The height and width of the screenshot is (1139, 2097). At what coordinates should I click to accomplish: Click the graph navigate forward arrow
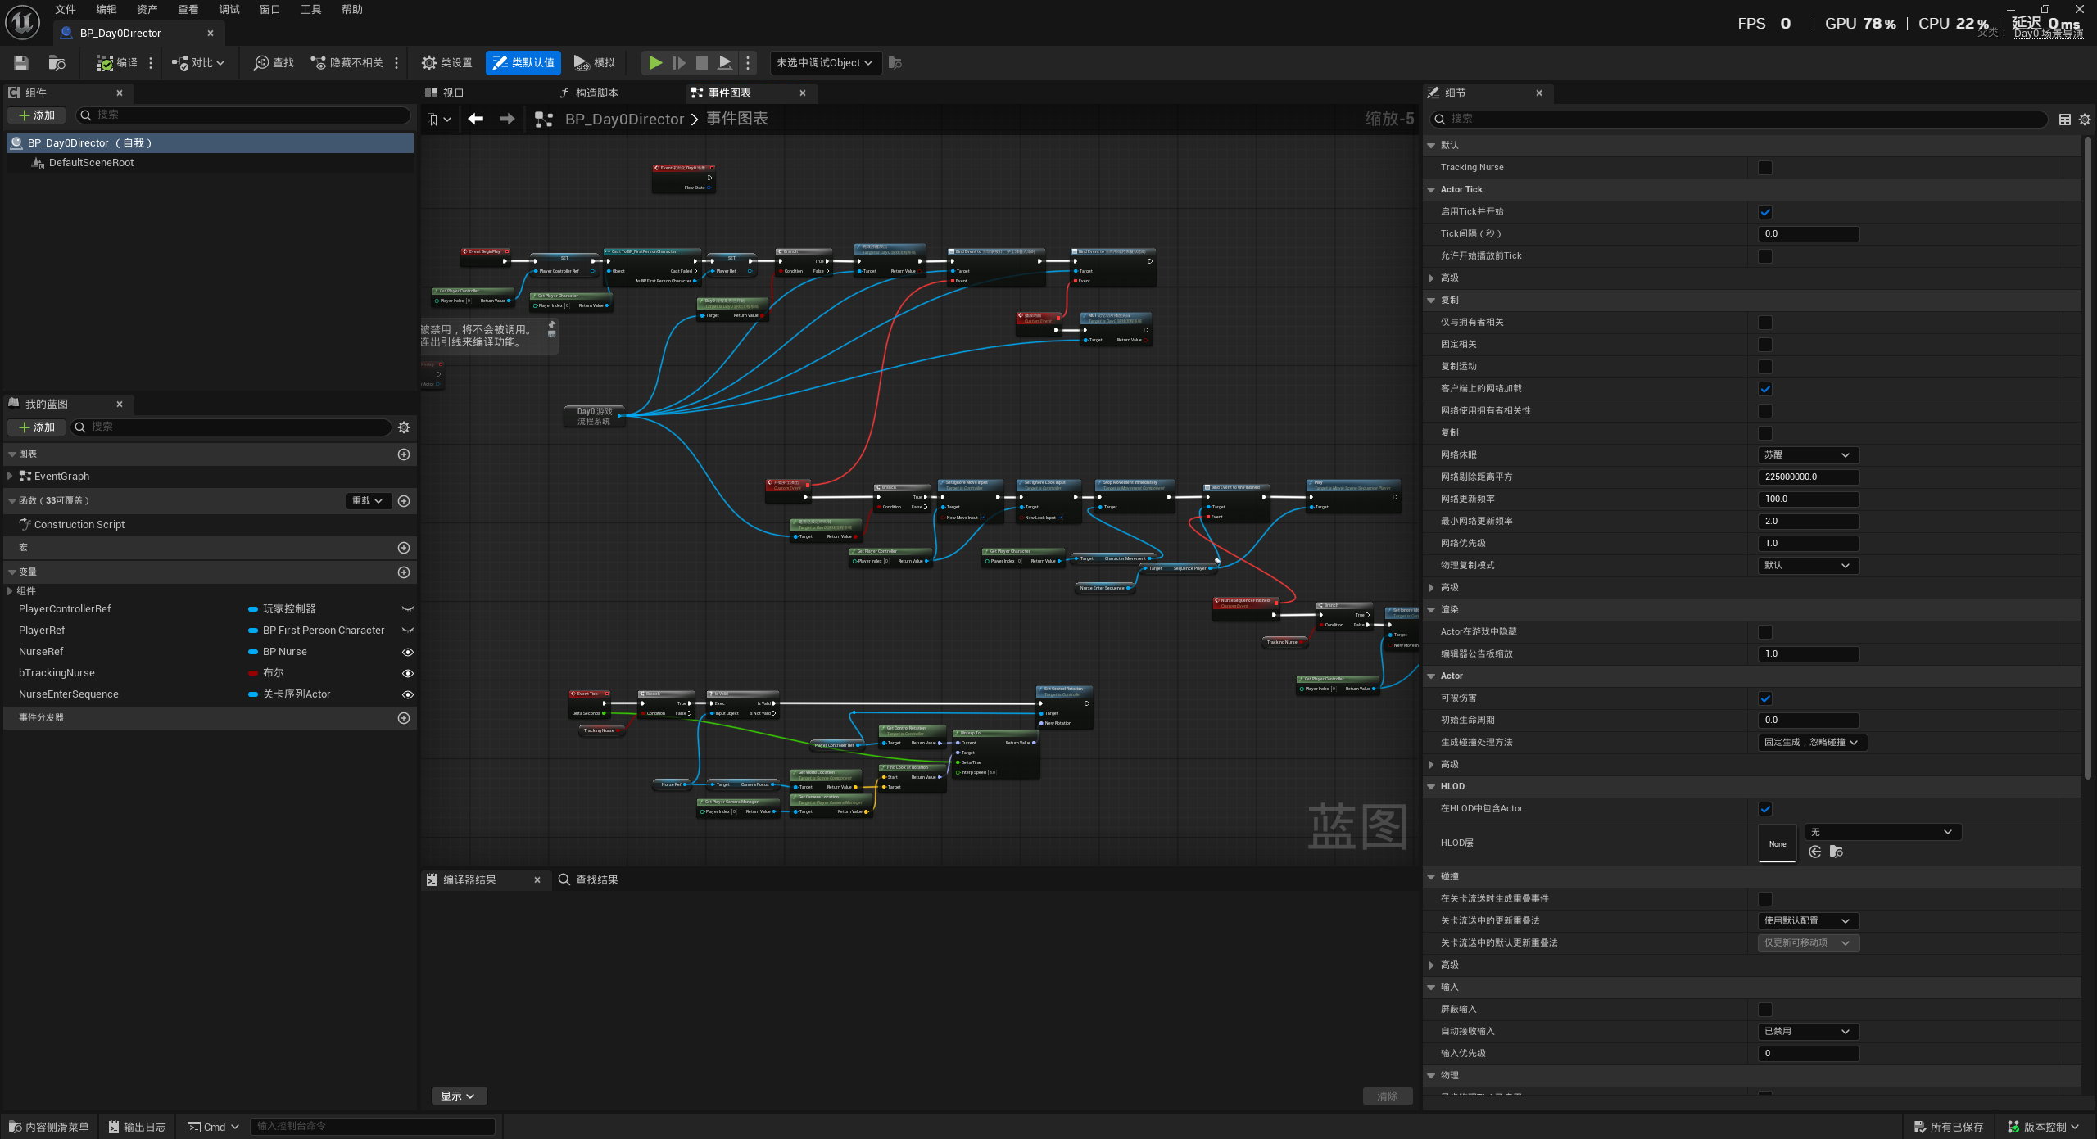click(x=507, y=120)
